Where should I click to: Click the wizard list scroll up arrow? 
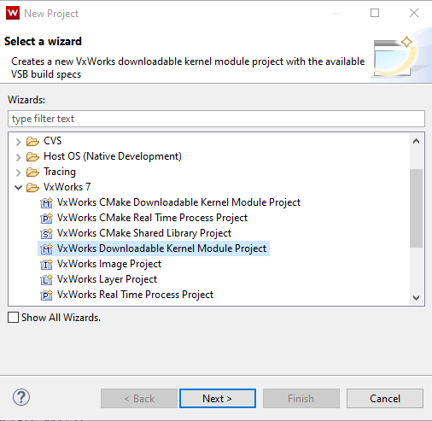pyautogui.click(x=416, y=141)
